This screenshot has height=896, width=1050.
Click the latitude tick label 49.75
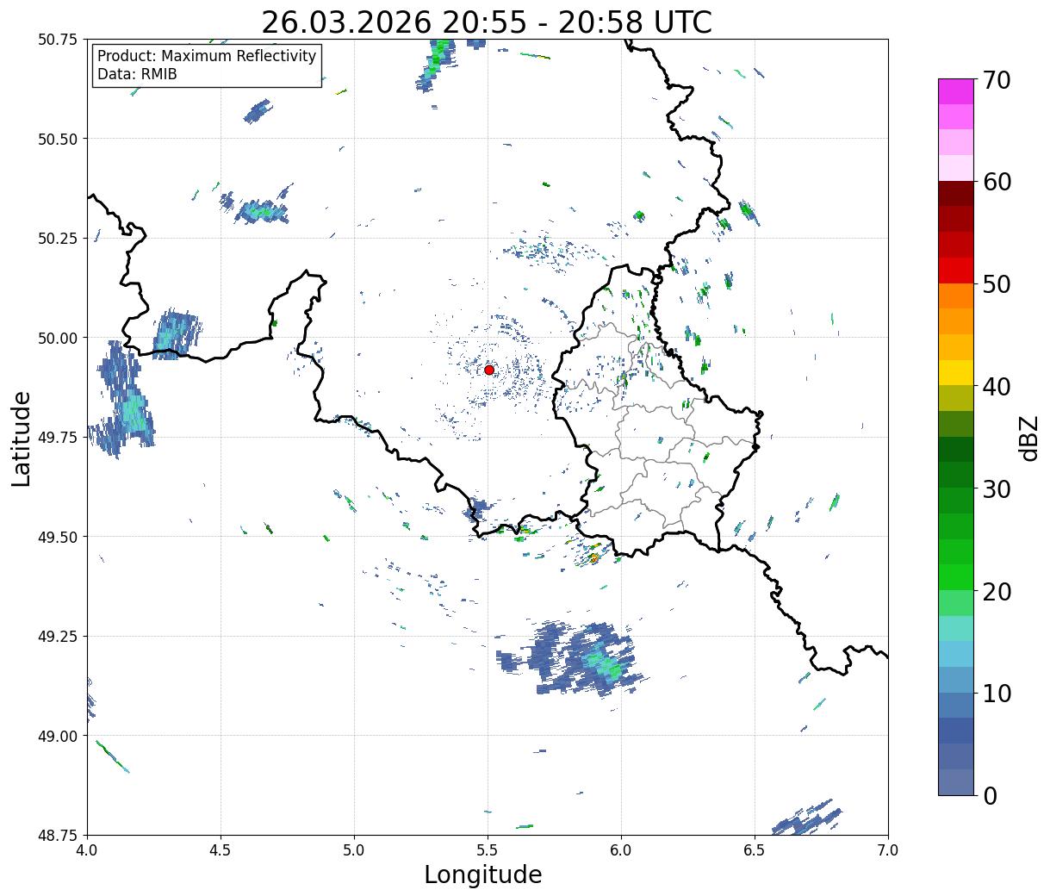(x=57, y=438)
